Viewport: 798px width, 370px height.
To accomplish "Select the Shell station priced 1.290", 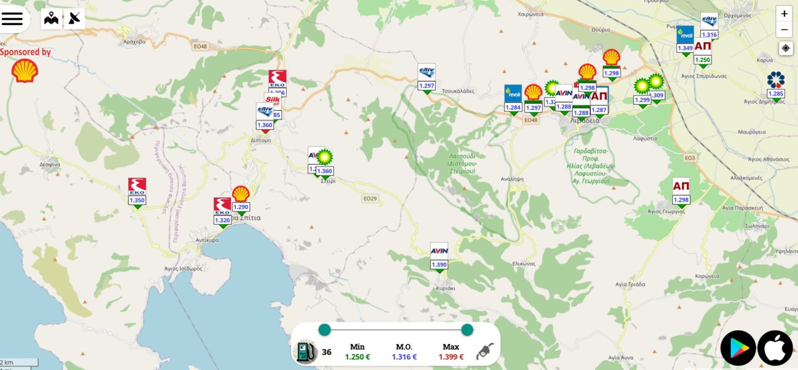I will (x=241, y=199).
